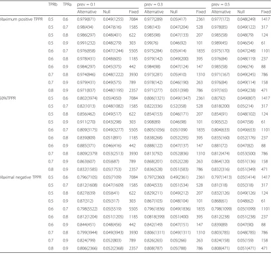Click the cell '0.812(1608)'

click(88, 185)
